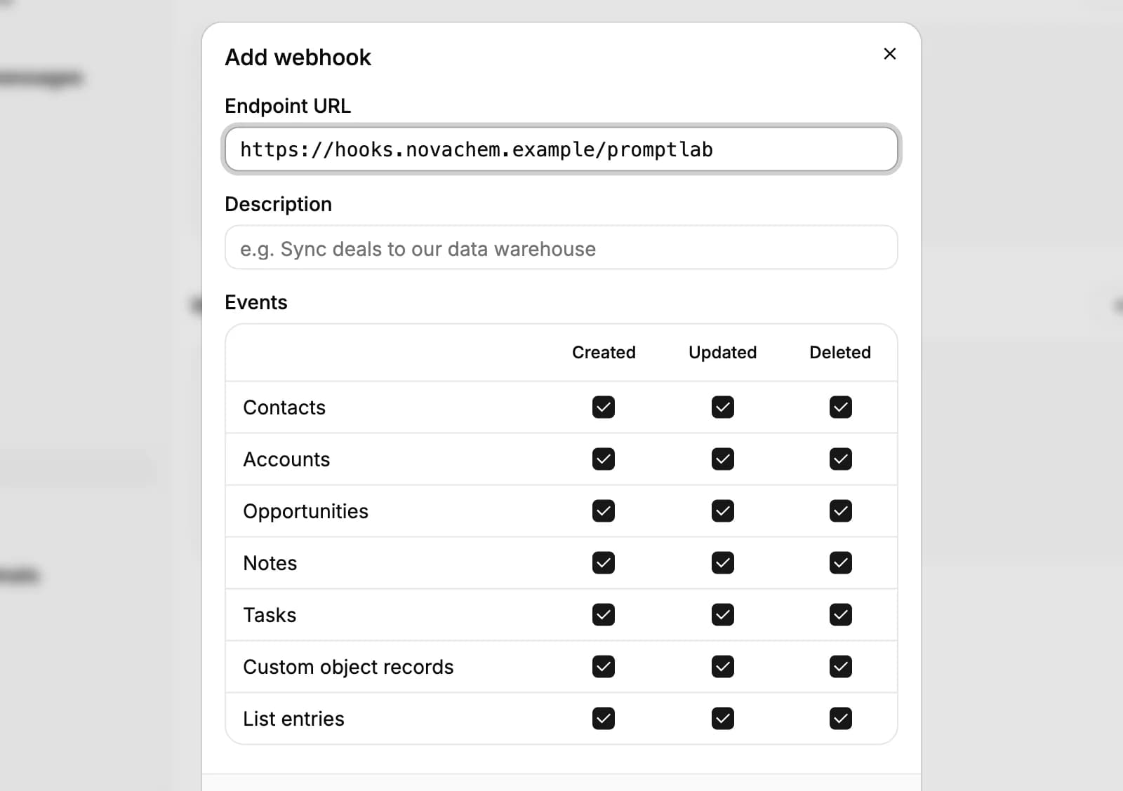The height and width of the screenshot is (791, 1123).
Task: Click the Add webhook title
Action: click(x=298, y=58)
